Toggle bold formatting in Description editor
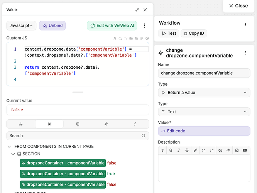257x193 pixels. point(171,150)
